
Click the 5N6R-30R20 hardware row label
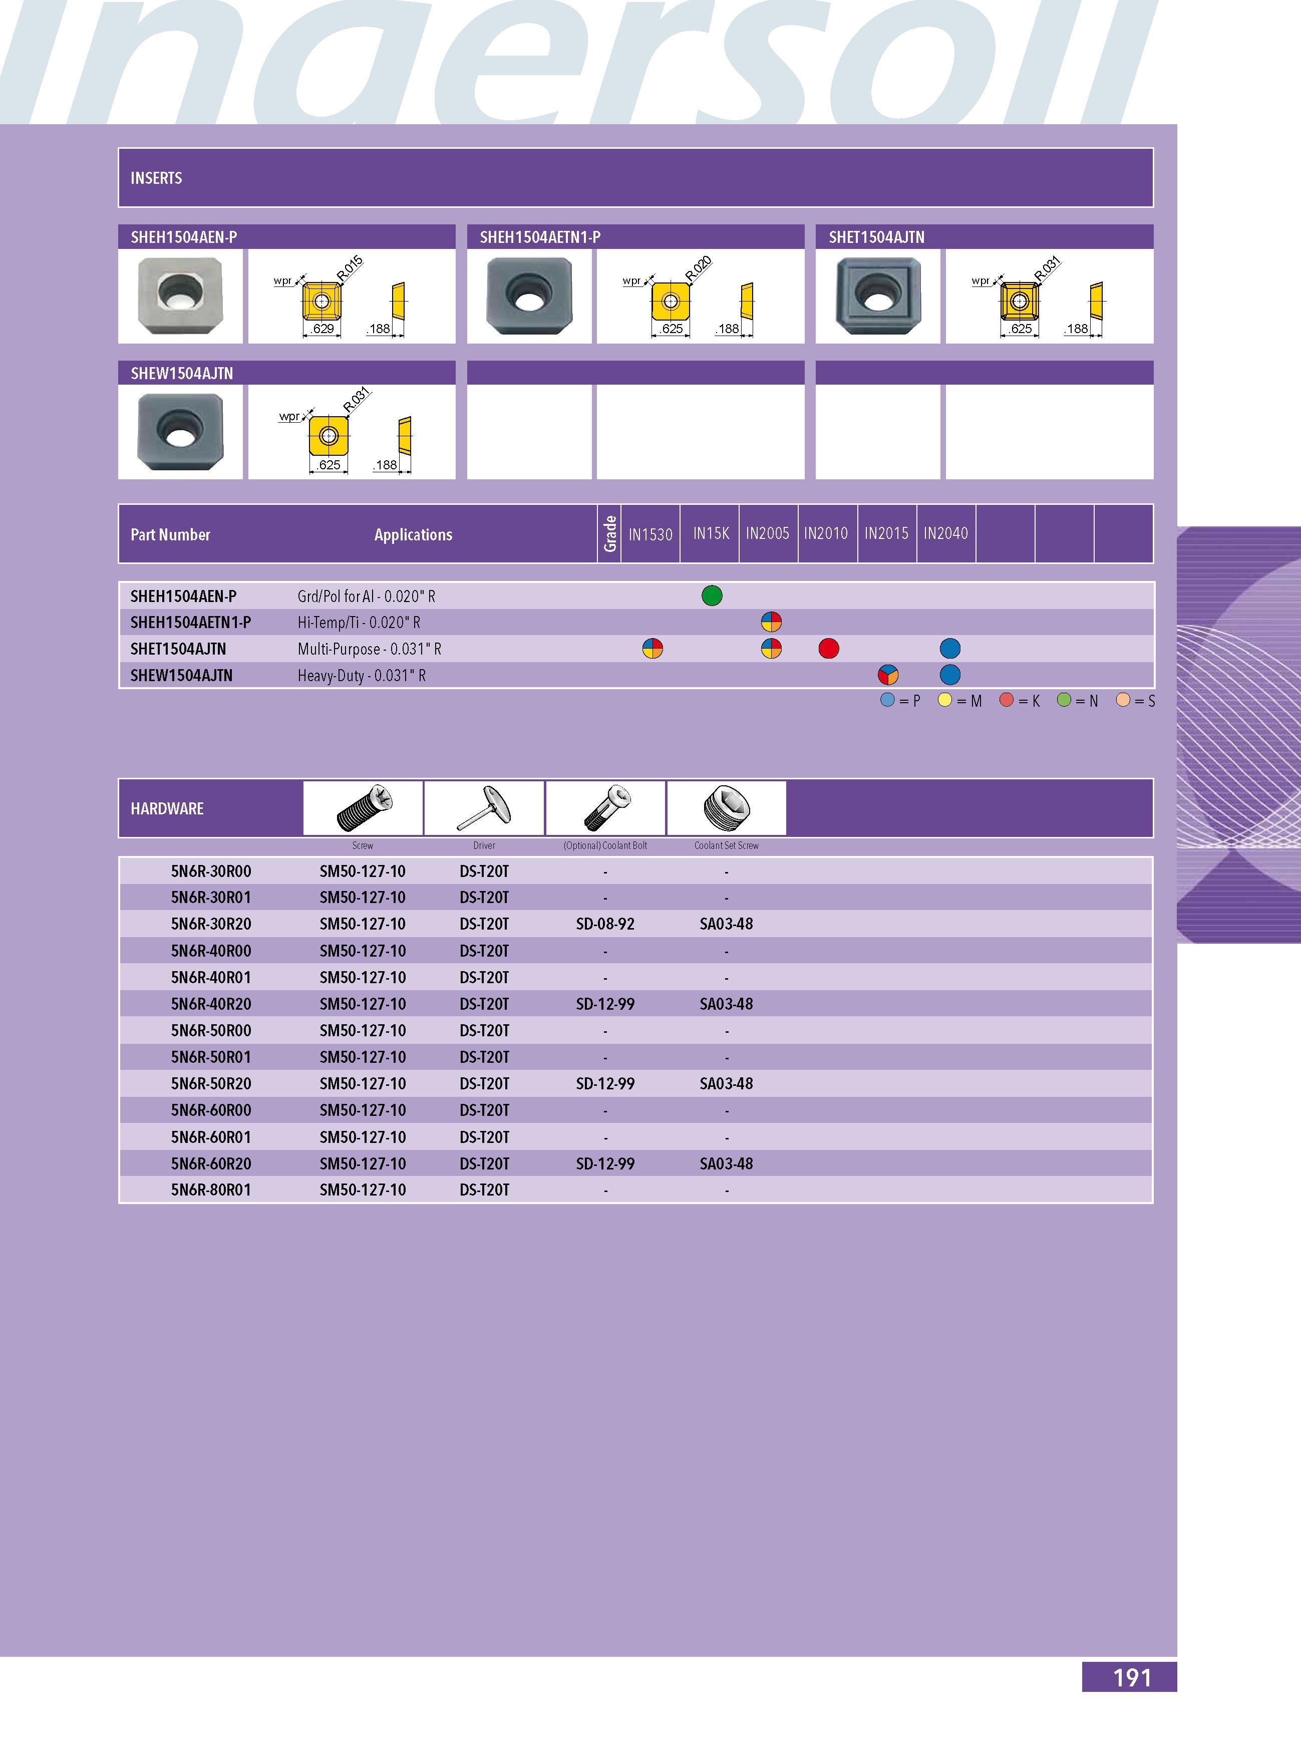tap(211, 924)
